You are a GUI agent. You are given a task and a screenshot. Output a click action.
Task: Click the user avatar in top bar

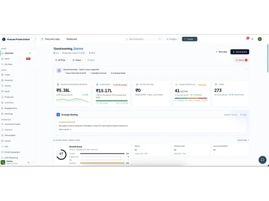[260, 39]
